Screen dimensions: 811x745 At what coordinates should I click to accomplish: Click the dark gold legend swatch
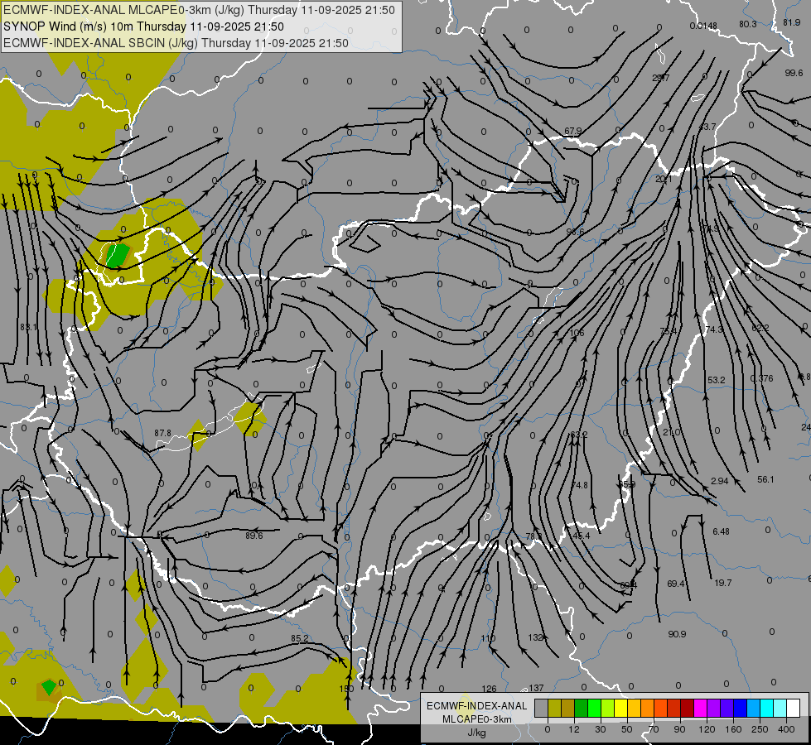click(x=568, y=708)
